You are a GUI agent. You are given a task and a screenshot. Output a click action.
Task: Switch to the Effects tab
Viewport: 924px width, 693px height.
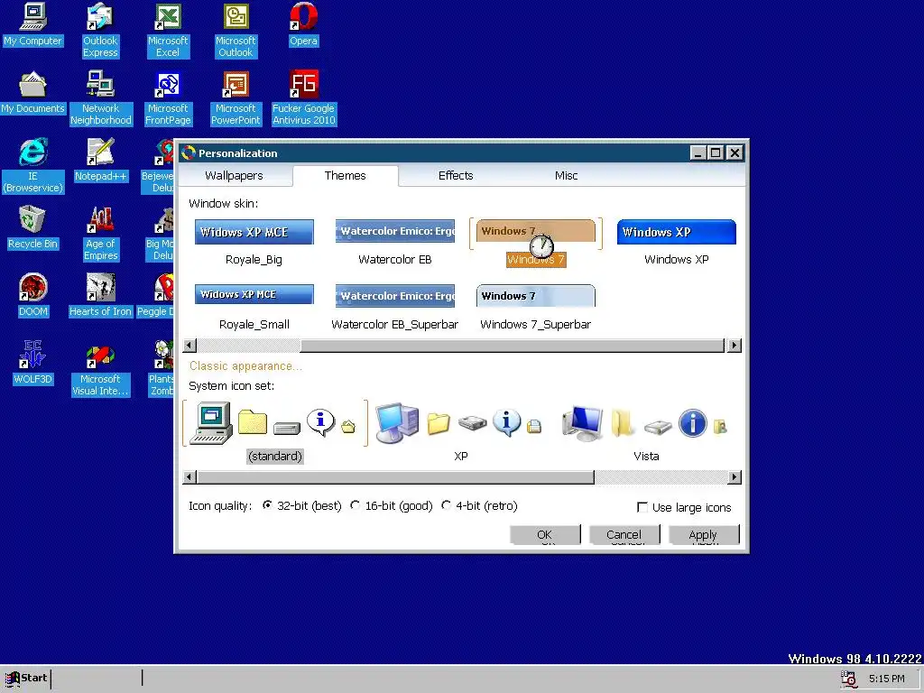click(x=456, y=176)
